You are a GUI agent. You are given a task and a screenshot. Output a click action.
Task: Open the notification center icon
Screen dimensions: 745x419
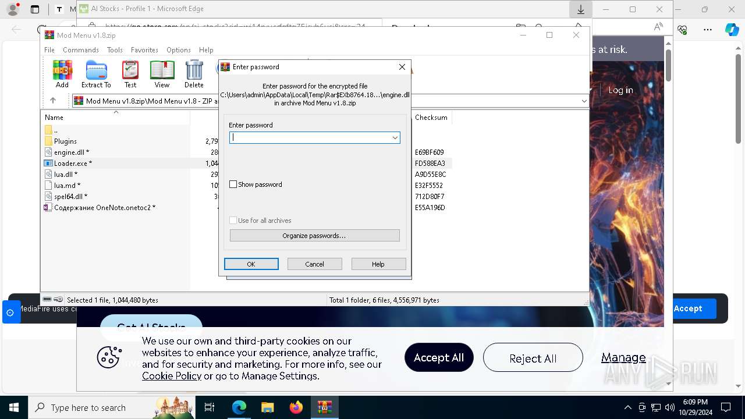pos(726,407)
